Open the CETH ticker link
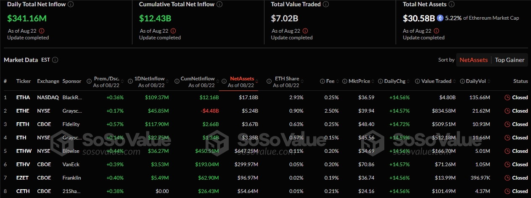Screen dimensions: 531x198 pos(23,191)
